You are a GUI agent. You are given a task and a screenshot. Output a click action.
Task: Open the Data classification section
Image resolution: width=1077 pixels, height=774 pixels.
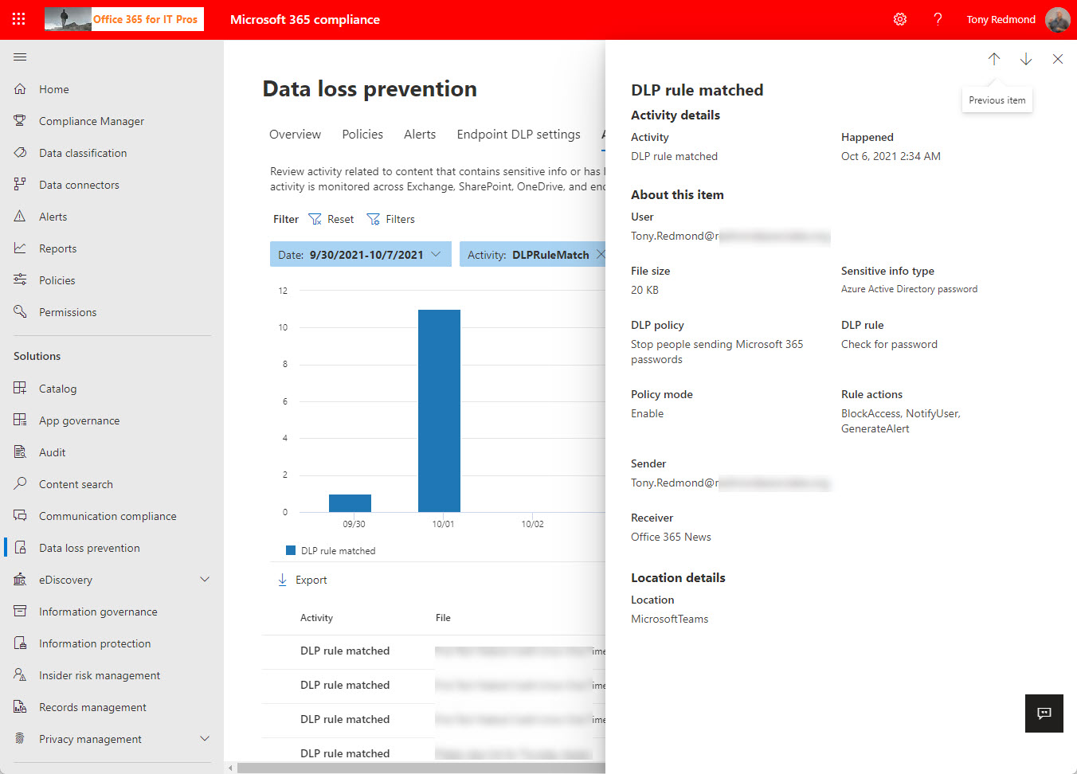tap(83, 152)
